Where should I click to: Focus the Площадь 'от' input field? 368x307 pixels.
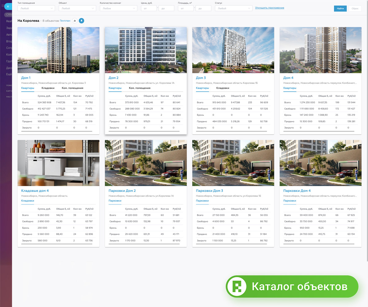click(186, 9)
